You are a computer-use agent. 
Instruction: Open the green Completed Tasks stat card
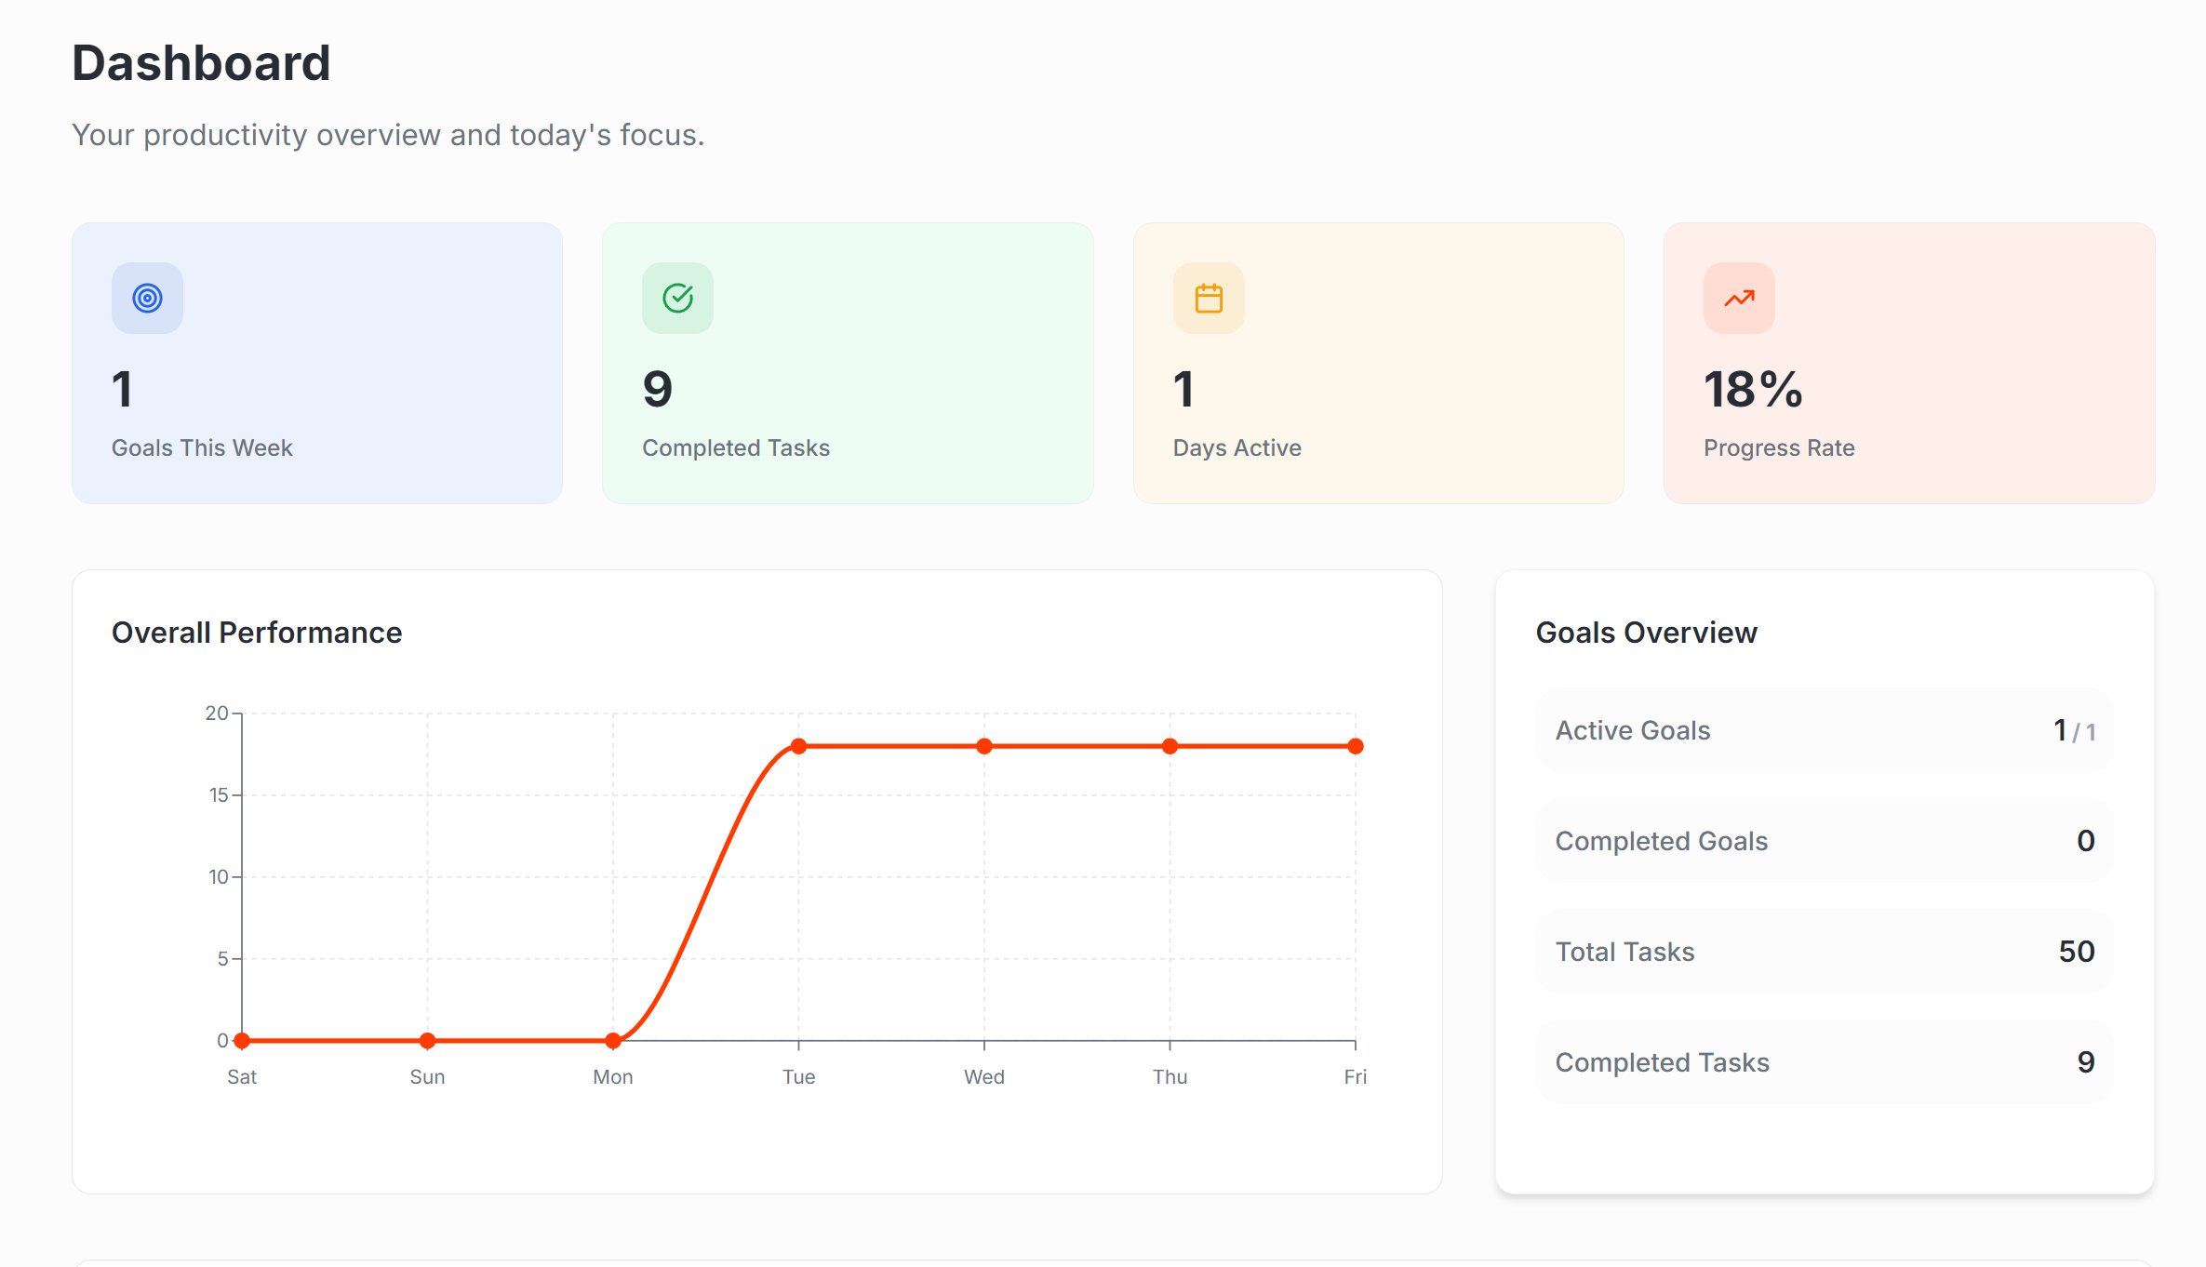tap(848, 363)
